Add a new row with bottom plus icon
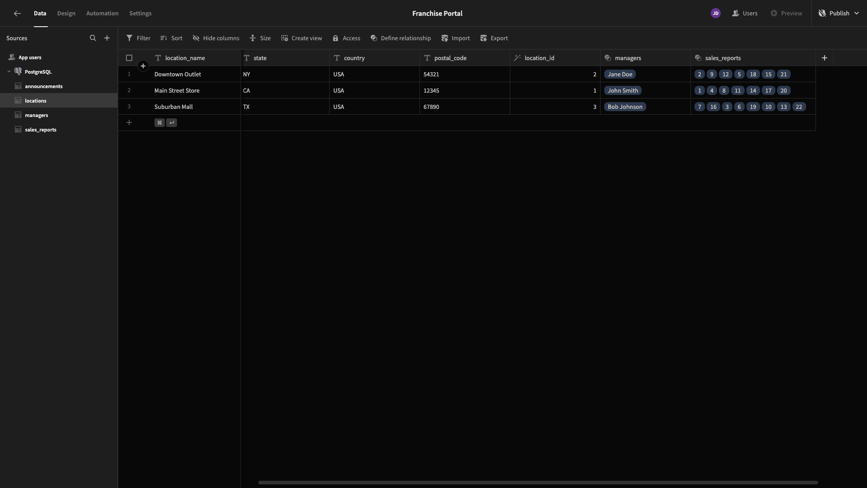Screen dimensions: 867x488 click(129, 123)
